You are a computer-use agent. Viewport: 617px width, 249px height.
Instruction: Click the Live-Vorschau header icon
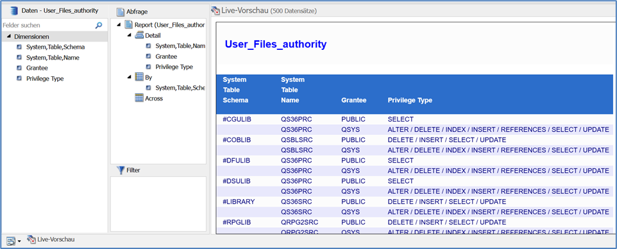(216, 11)
